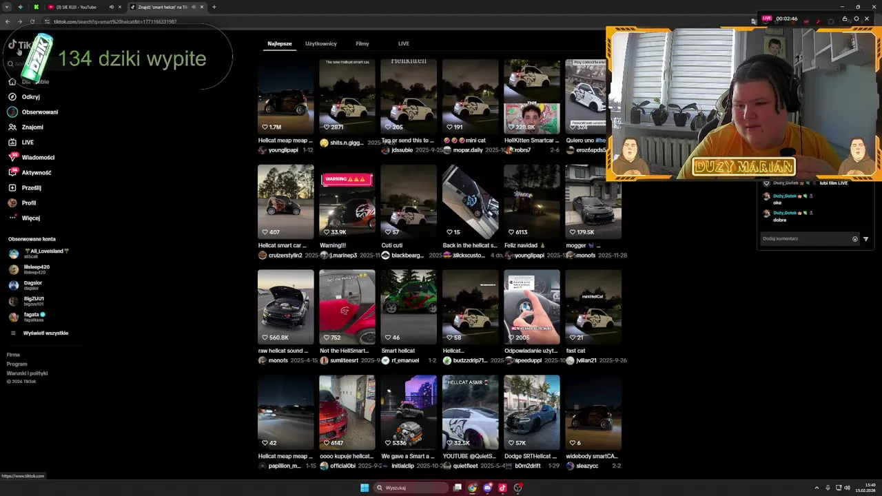Click the volume icon in system tray
Screen dimensions: 882x496
tap(848, 488)
